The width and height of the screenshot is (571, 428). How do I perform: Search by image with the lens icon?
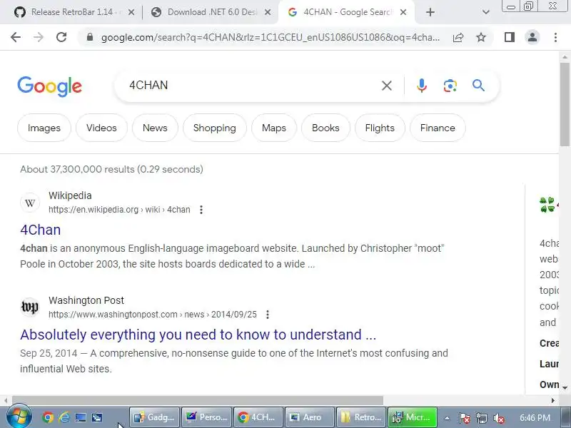point(450,86)
